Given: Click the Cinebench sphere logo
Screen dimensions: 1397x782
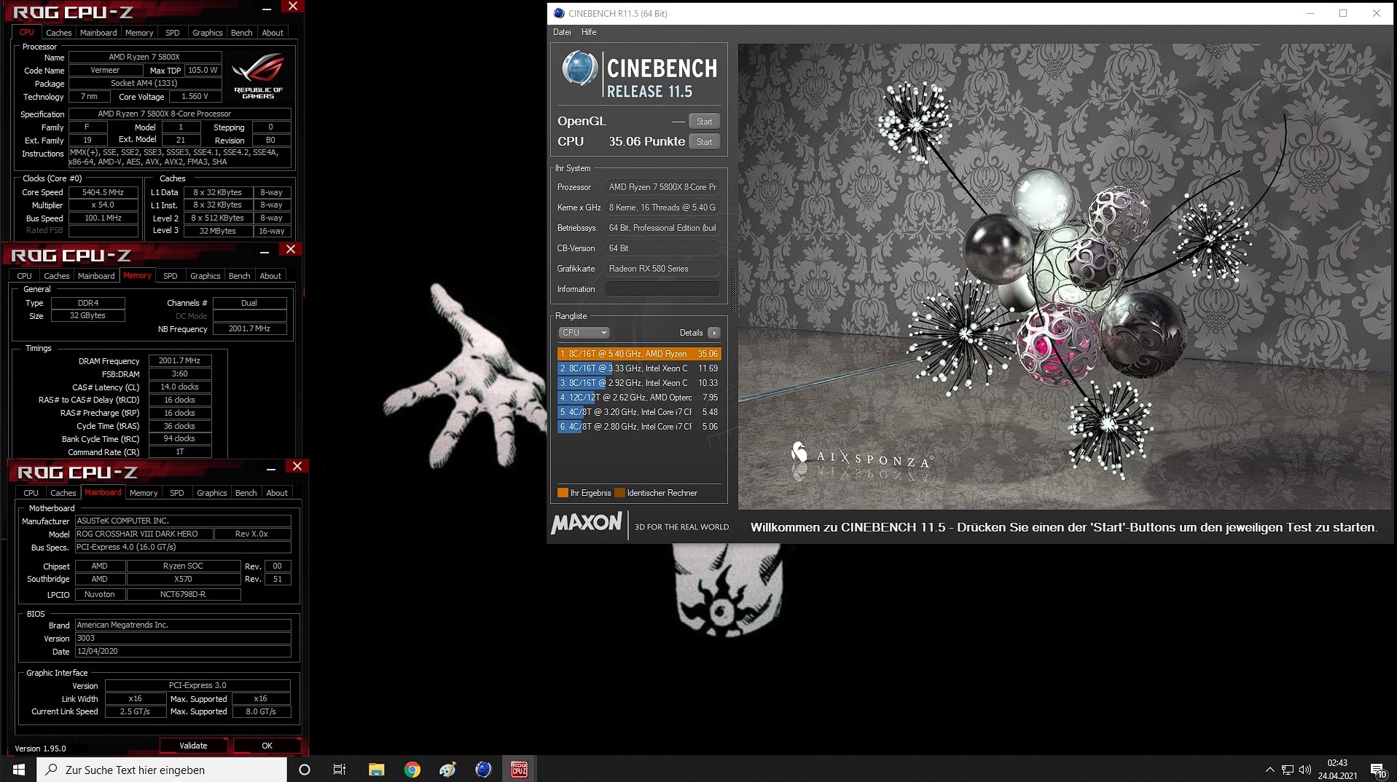Looking at the screenshot, I should tap(580, 69).
